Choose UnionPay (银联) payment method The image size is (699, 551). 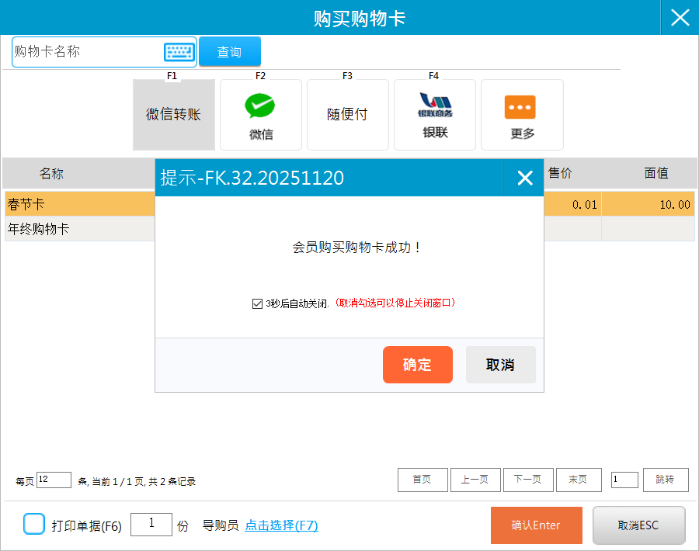point(435,115)
